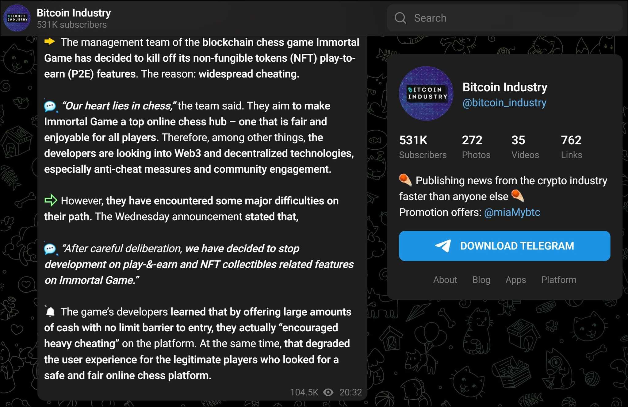Open the @miaMybtc promotion link
The image size is (628, 407).
512,212
